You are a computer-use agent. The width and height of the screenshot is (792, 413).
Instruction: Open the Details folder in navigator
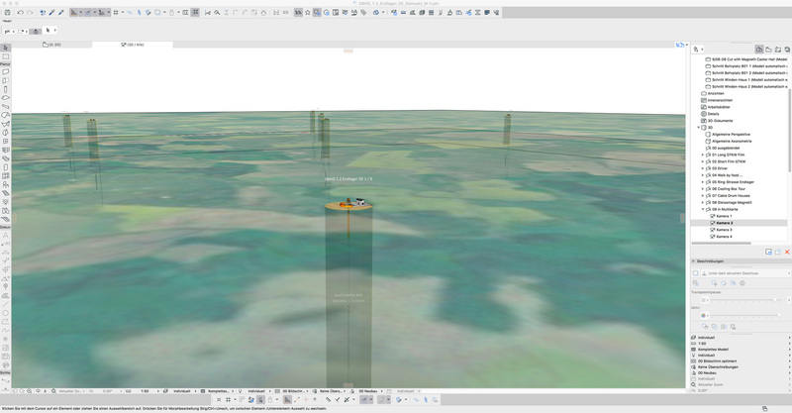713,114
